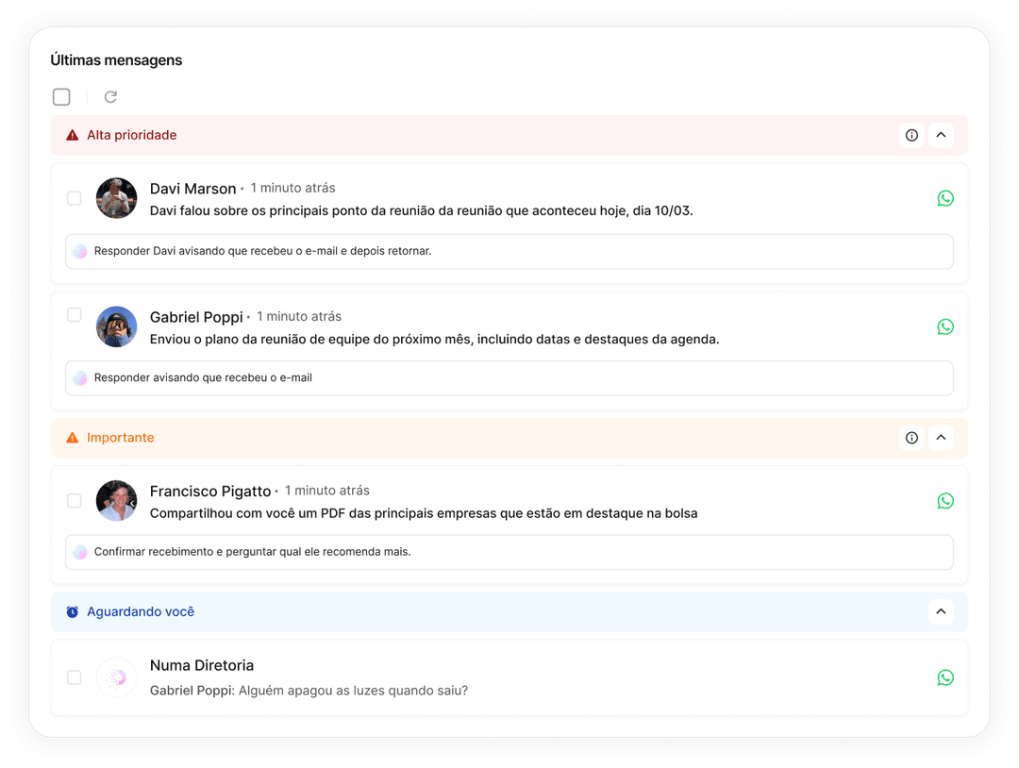The width and height of the screenshot is (1019, 768).
Task: Open the WhatsApp icon on Davi Marson's message
Action: (x=945, y=198)
